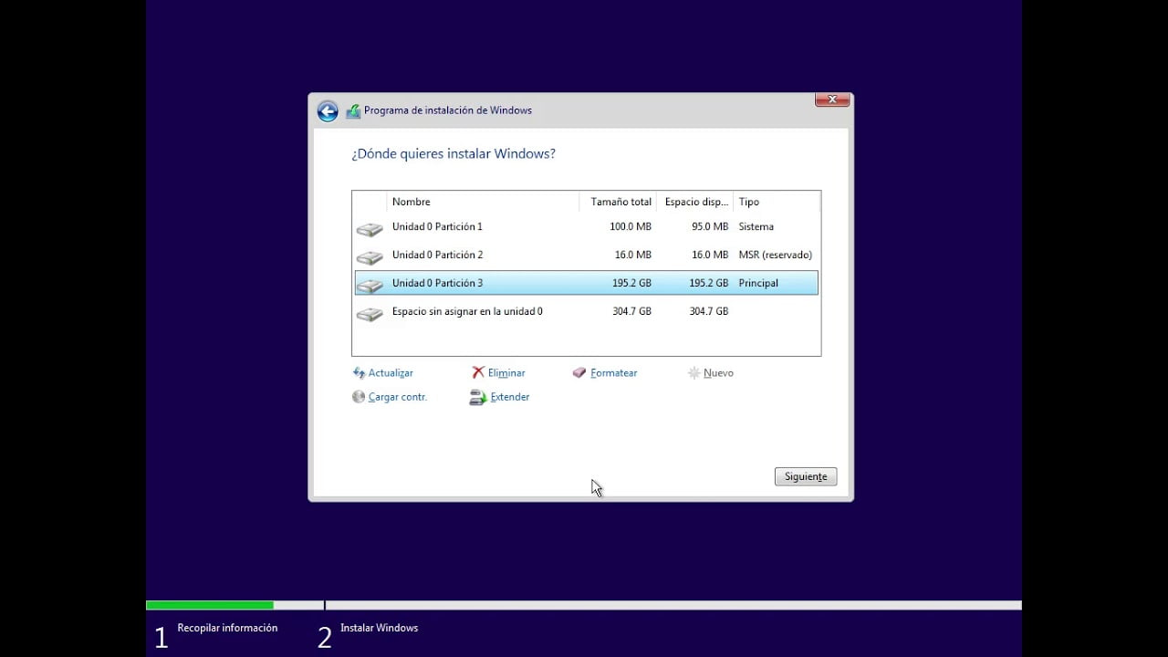Click the drive icon of Unidad 0 Partición 1

point(369,226)
